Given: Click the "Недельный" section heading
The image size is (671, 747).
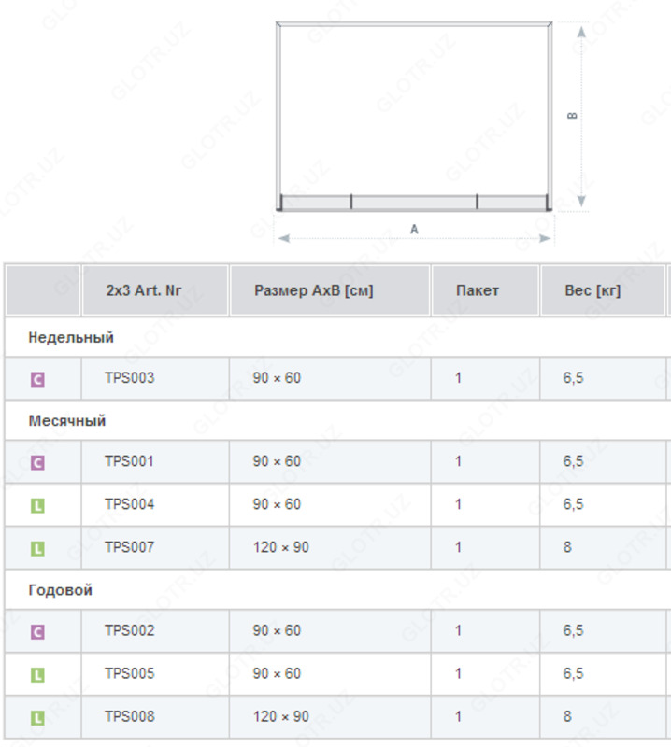Looking at the screenshot, I should click(71, 337).
